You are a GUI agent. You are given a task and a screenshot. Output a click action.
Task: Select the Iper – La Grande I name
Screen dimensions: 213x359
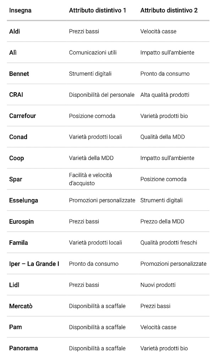point(34,264)
